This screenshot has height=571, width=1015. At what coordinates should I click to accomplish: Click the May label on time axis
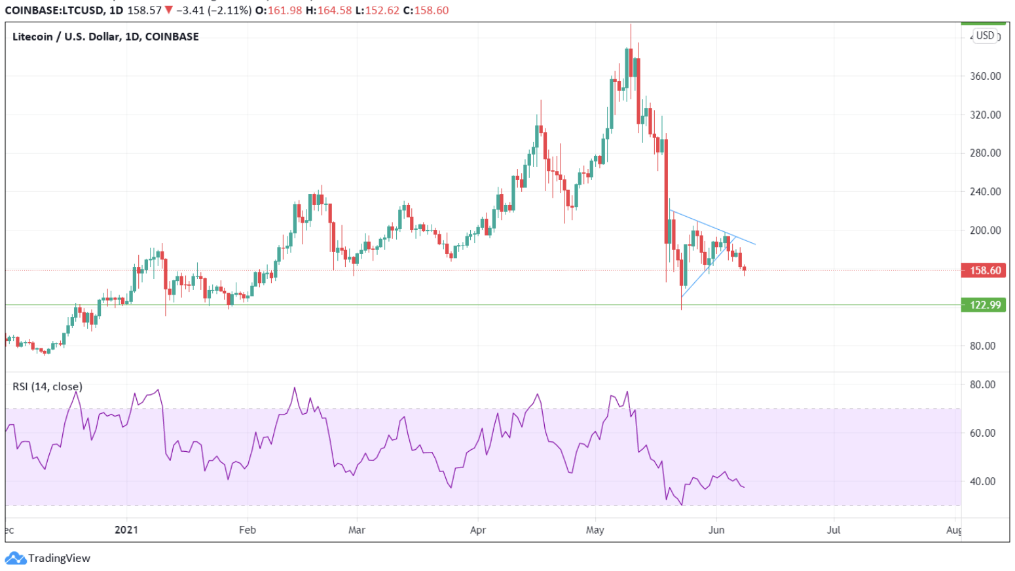coord(595,530)
